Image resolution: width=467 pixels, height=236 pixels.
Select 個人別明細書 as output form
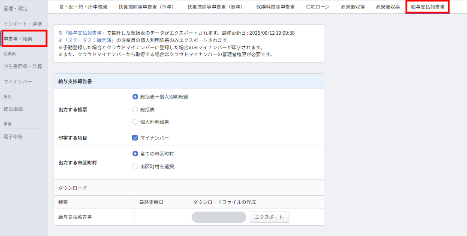click(x=136, y=122)
